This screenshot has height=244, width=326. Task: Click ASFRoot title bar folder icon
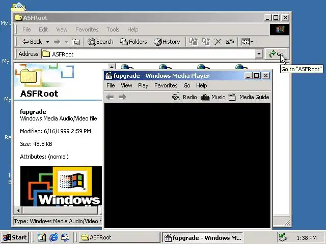18,18
